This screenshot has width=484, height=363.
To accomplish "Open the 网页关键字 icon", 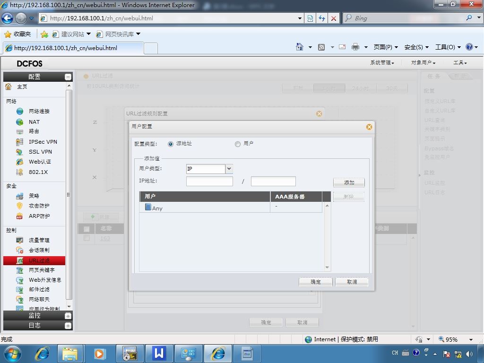I will (20, 270).
